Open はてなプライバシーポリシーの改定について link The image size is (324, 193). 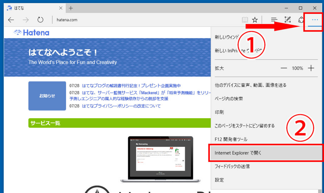tap(121, 106)
